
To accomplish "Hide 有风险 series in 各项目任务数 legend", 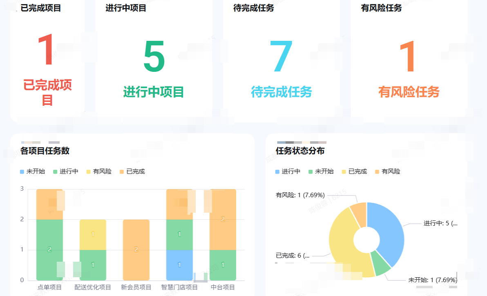I will tap(98, 171).
